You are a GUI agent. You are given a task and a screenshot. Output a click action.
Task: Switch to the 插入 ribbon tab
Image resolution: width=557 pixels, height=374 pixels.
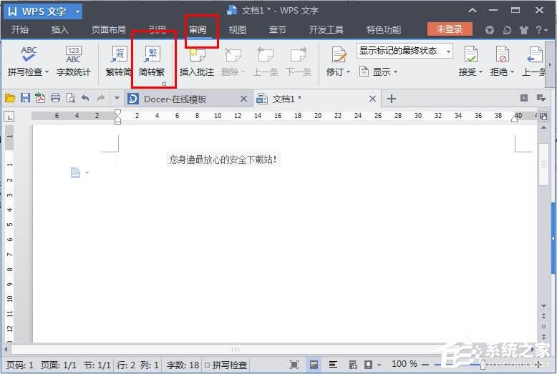(x=59, y=30)
